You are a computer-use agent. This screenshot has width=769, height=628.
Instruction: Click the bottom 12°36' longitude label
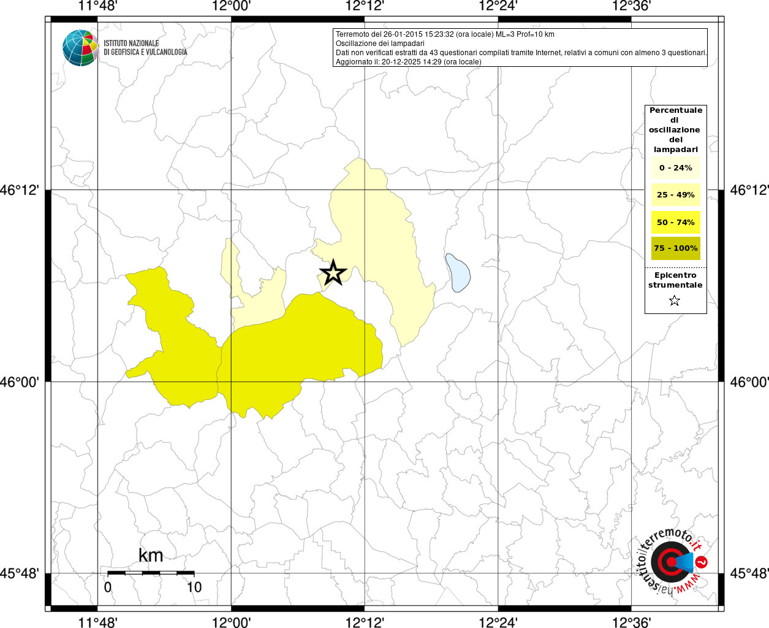631,622
